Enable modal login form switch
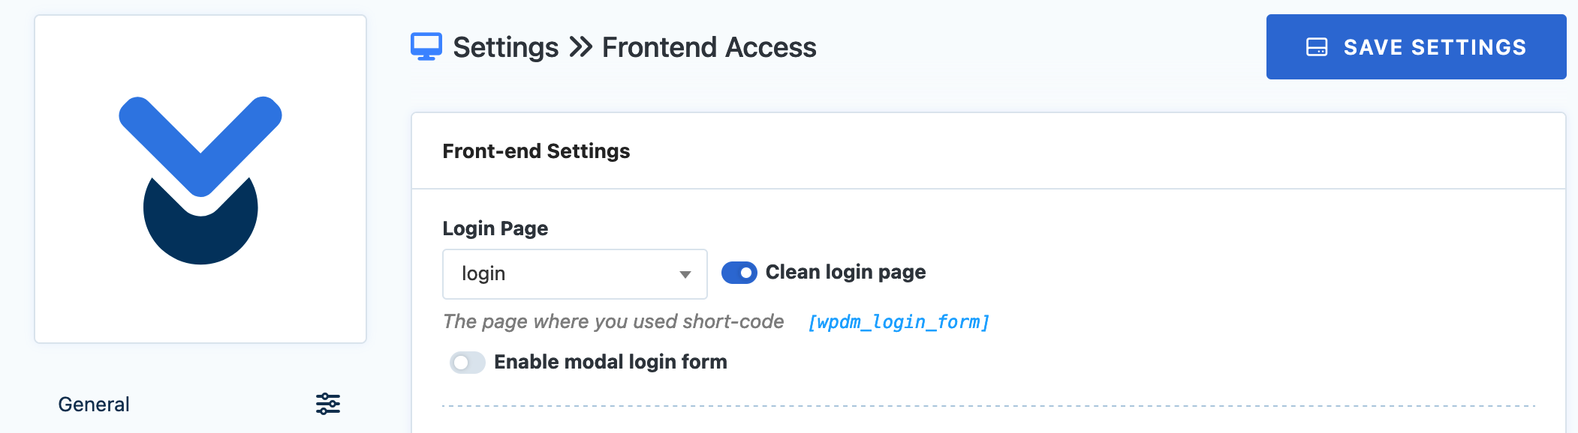 pos(468,363)
